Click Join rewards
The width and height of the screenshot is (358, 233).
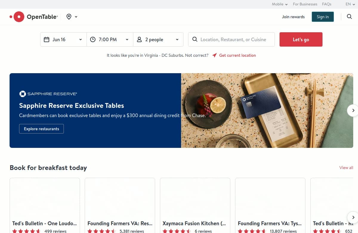pos(293,17)
